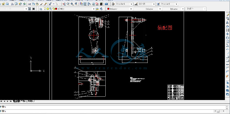Open the Markup Set Manager icon
Screen dimensions: 230x114
[x=97, y=4]
